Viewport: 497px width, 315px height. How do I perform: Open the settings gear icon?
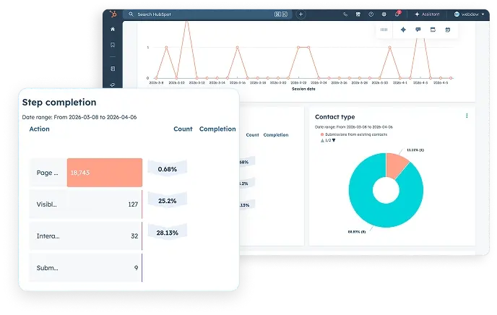[x=384, y=14]
